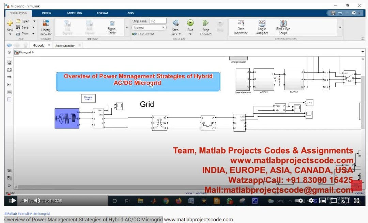This screenshot has height=223, width=368.
Task: Click the Print icon
Action: coord(18,33)
